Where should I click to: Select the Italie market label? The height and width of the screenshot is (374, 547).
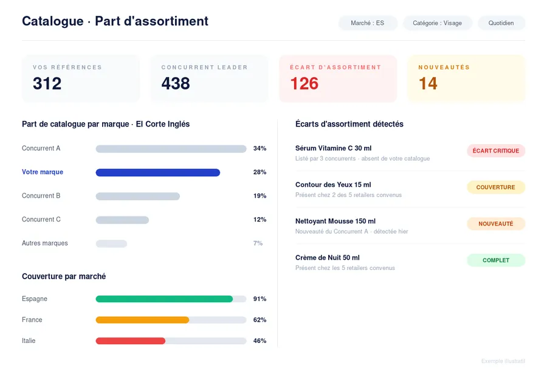pyautogui.click(x=29, y=341)
